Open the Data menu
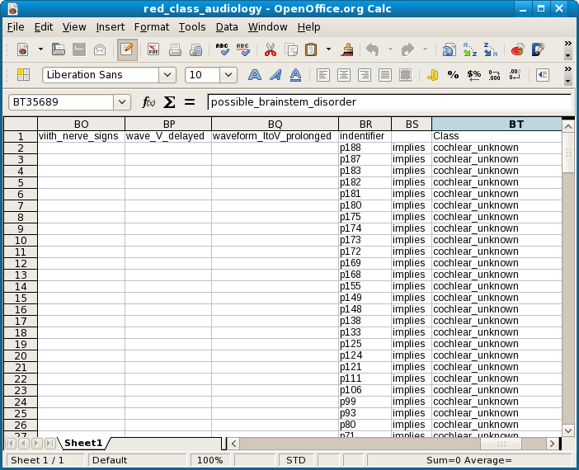The width and height of the screenshot is (579, 470). pos(227,26)
